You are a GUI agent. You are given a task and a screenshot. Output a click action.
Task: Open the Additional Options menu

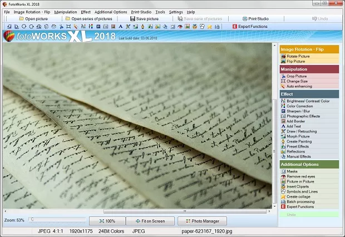[110, 12]
